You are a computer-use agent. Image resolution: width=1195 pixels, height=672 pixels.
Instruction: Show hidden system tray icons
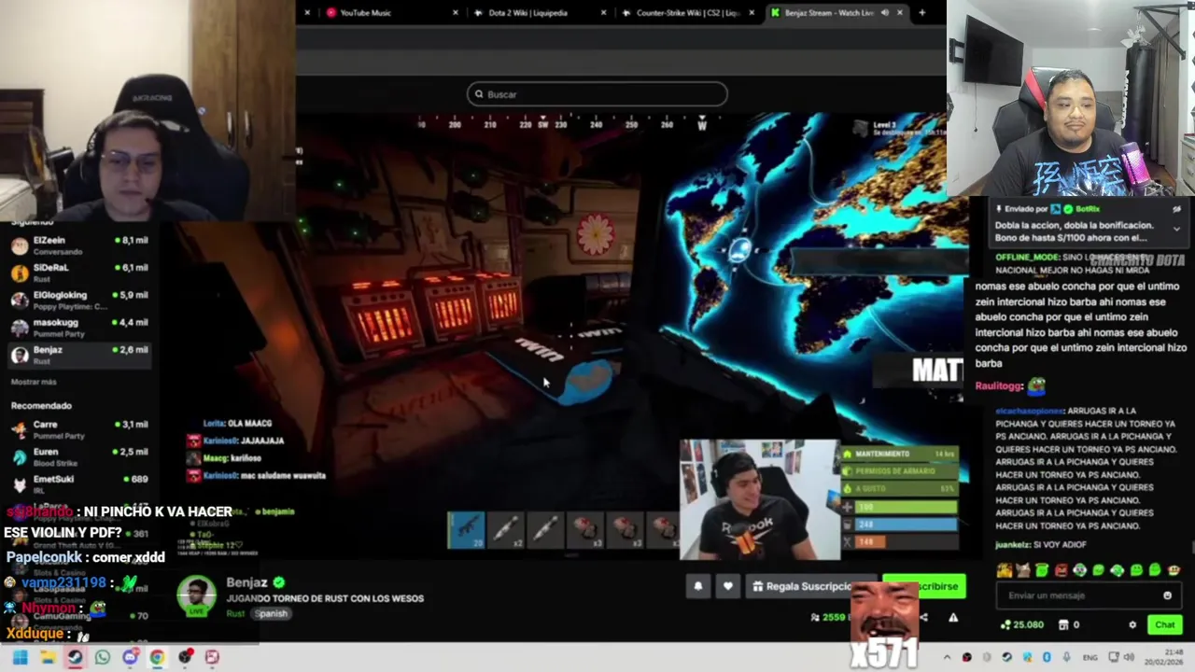(947, 657)
